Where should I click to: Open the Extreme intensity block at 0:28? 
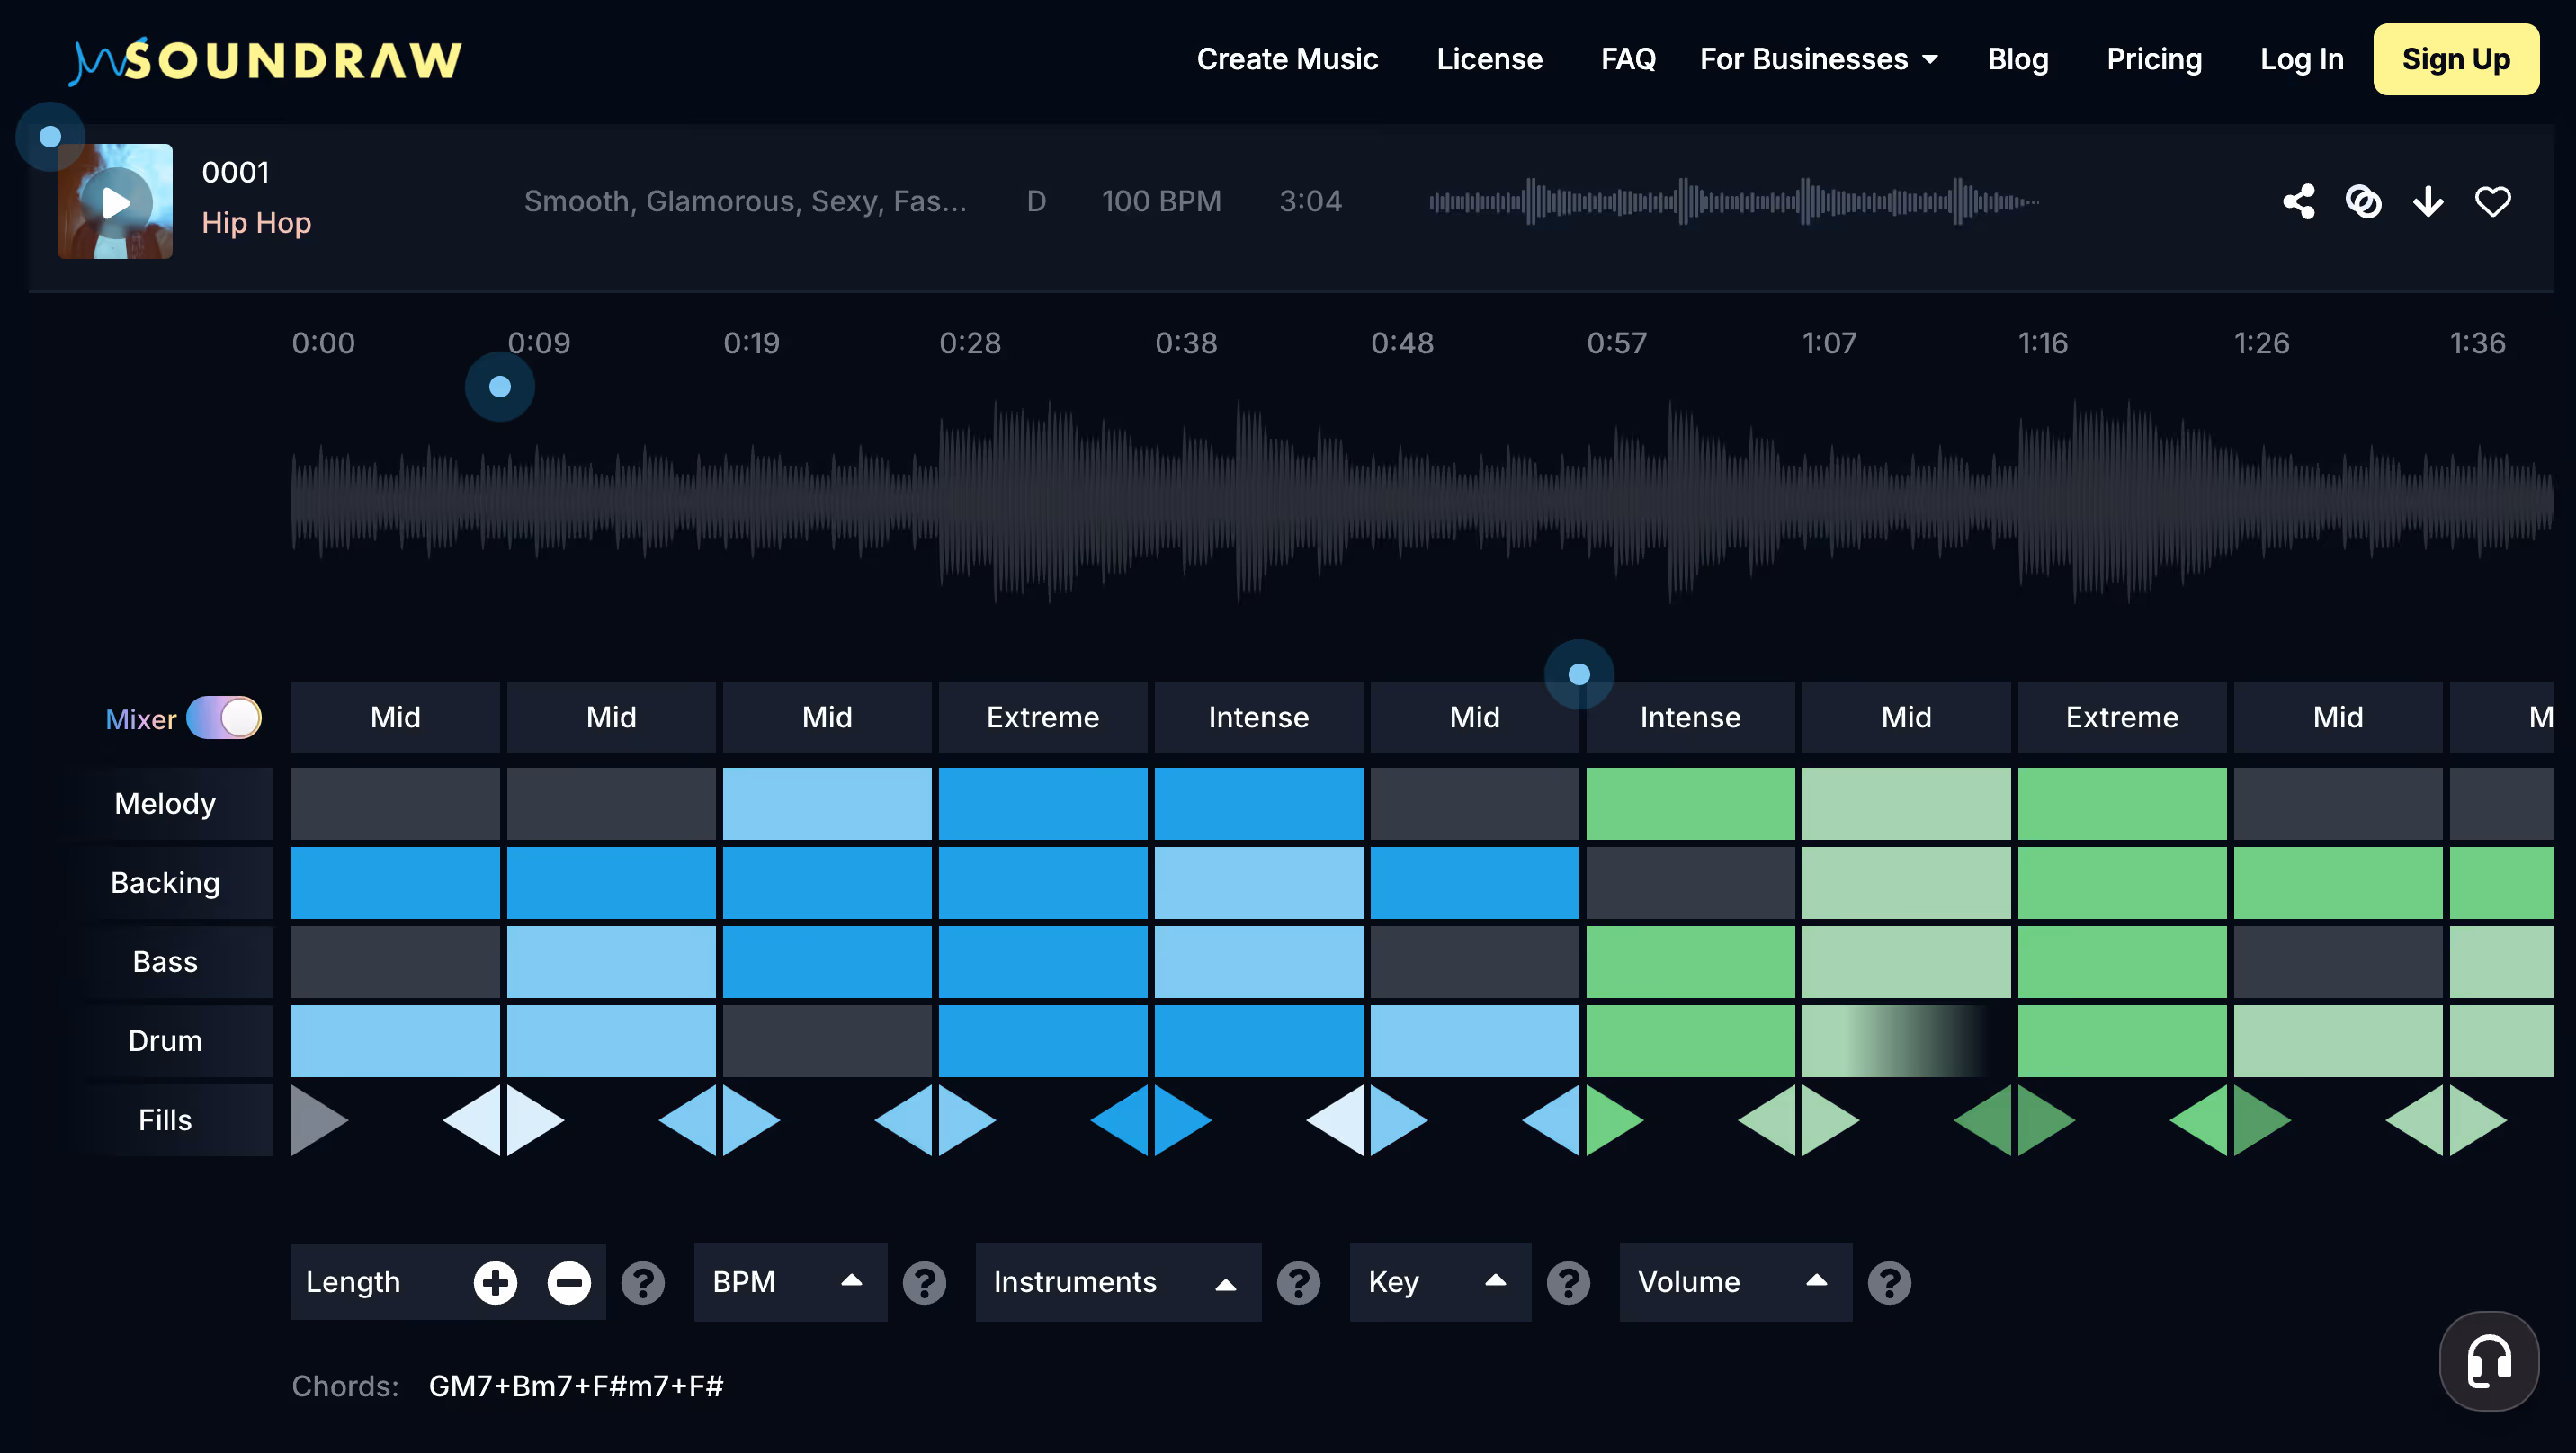coord(1043,717)
